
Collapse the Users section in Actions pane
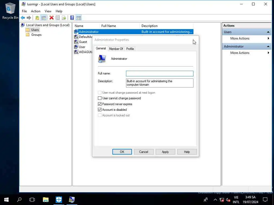[x=268, y=32]
